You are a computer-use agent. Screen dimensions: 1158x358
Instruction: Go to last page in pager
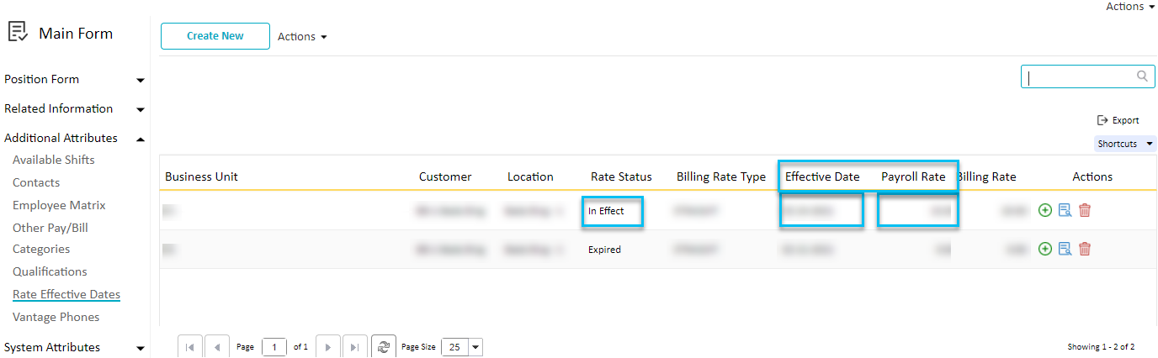coord(354,347)
